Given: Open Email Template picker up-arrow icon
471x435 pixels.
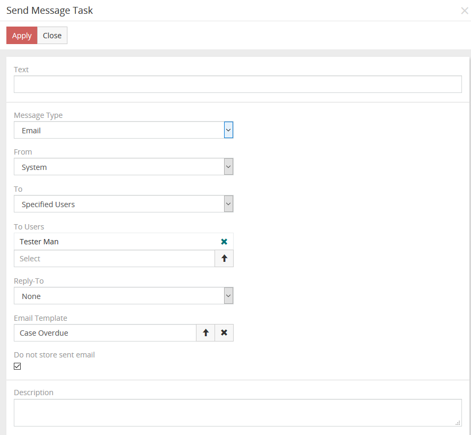Looking at the screenshot, I should click(x=205, y=333).
